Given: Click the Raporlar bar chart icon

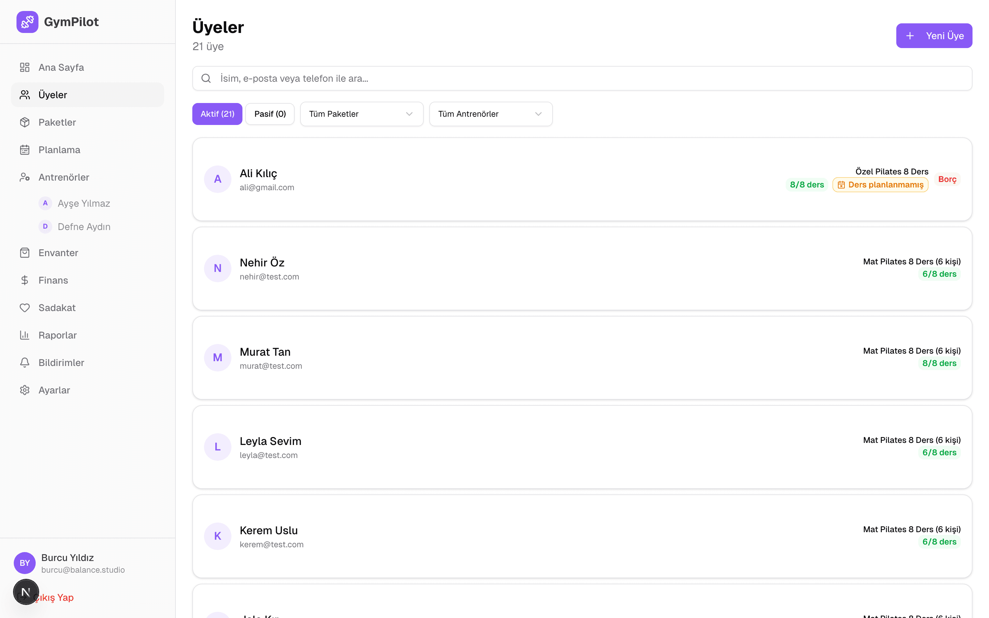Looking at the screenshot, I should click(24, 335).
